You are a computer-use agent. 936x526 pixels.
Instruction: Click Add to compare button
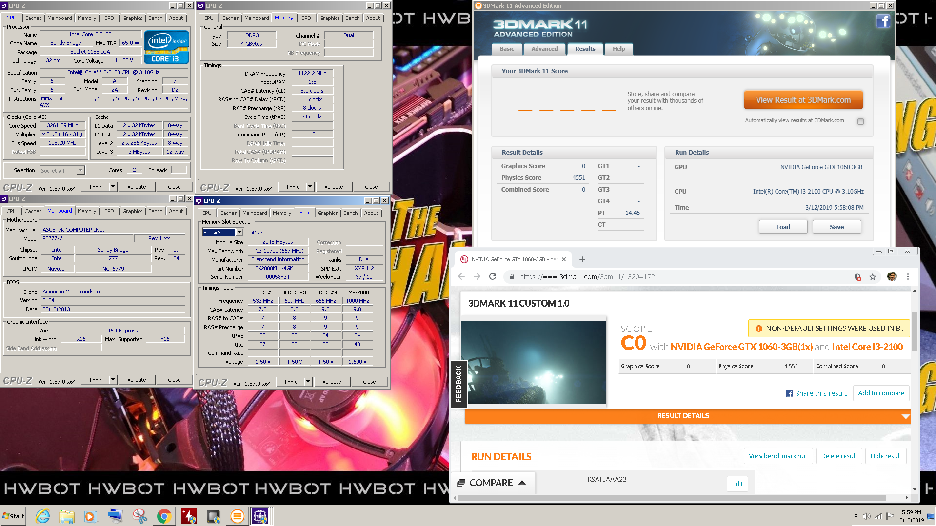(881, 393)
